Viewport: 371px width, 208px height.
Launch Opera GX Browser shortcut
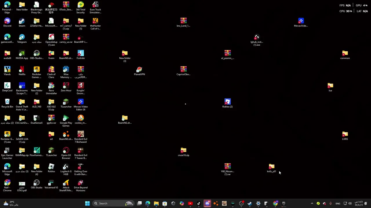66,153
